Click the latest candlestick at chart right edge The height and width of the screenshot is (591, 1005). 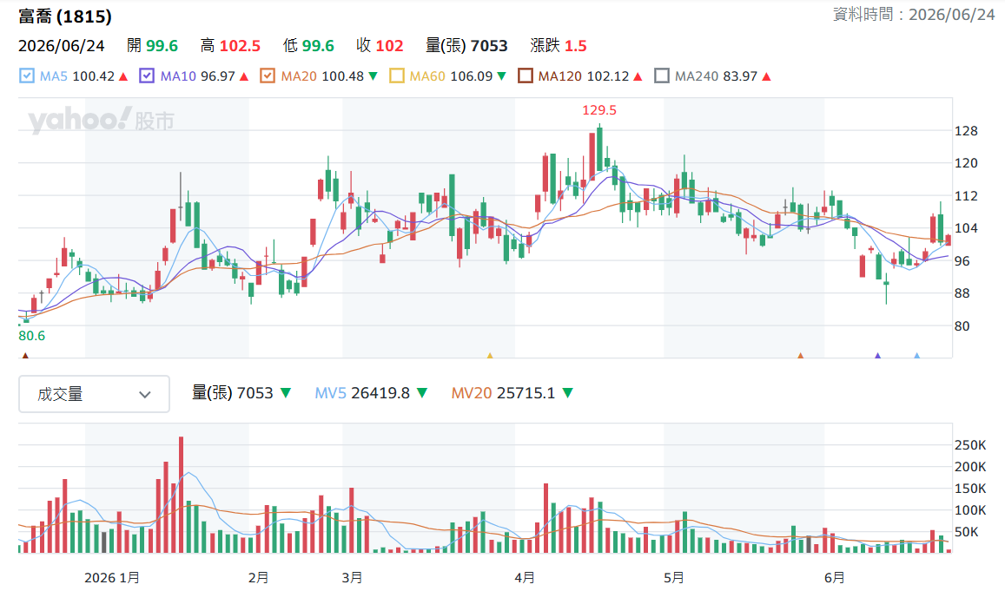click(x=948, y=240)
